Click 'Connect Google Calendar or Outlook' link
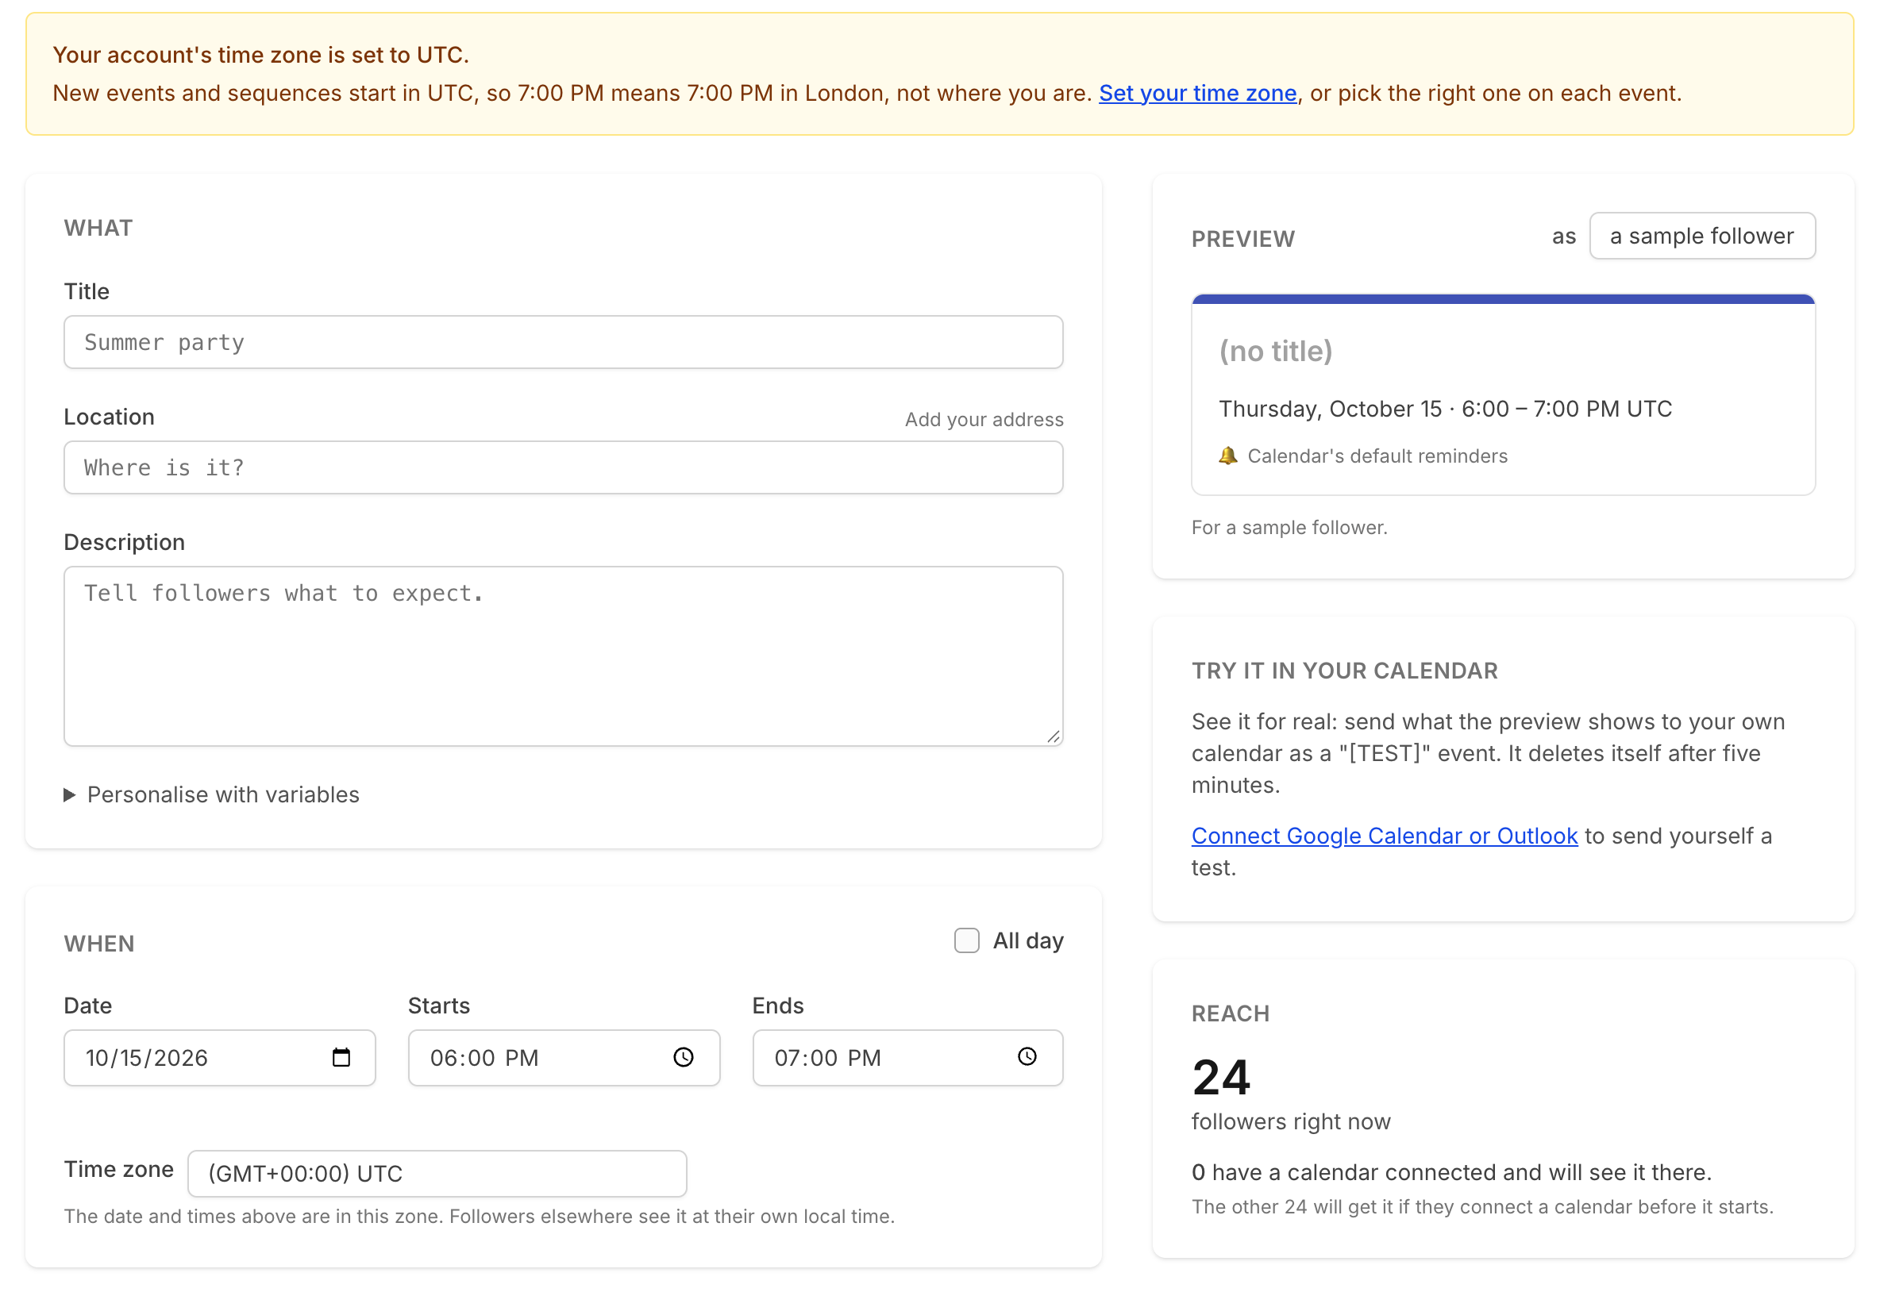Image resolution: width=1880 pixels, height=1292 pixels. [1385, 836]
